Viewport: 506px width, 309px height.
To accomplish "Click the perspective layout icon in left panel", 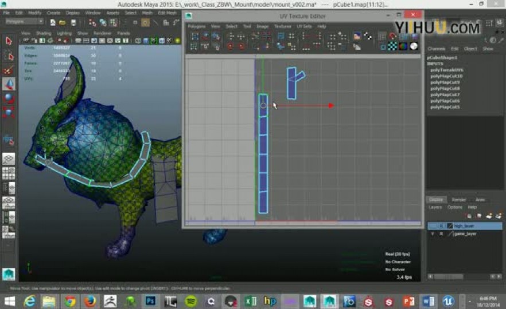I will click(x=9, y=159).
